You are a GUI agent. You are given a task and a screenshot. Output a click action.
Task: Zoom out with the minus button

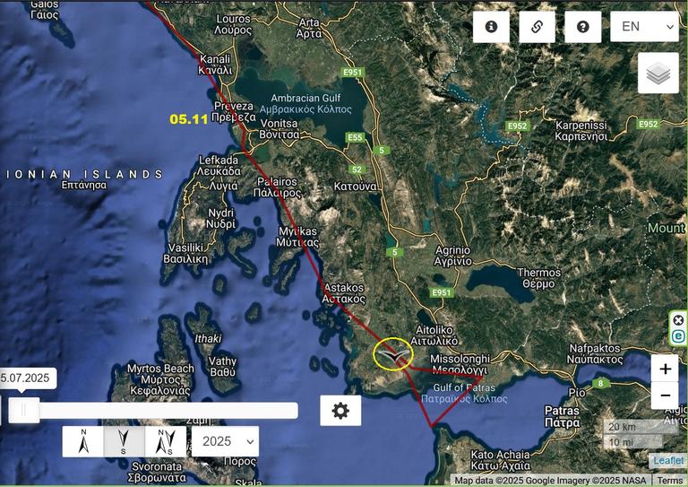(x=666, y=396)
